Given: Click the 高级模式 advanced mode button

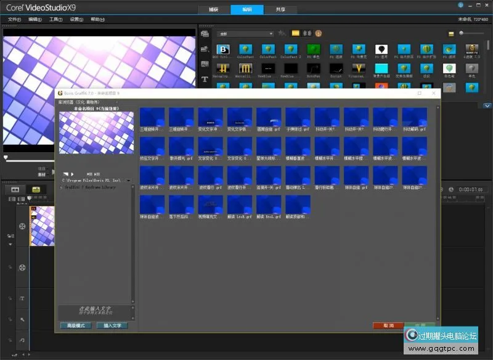Looking at the screenshot, I should pyautogui.click(x=75, y=325).
